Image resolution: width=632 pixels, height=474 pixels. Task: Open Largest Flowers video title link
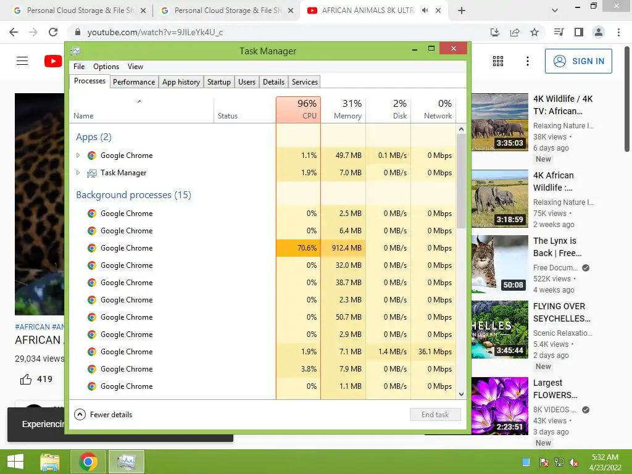click(555, 389)
